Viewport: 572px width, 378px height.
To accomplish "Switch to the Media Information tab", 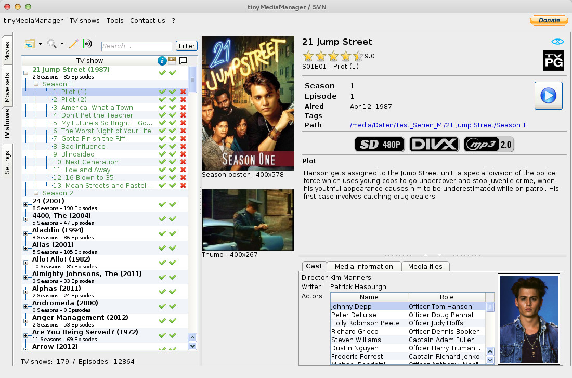I will click(x=363, y=266).
